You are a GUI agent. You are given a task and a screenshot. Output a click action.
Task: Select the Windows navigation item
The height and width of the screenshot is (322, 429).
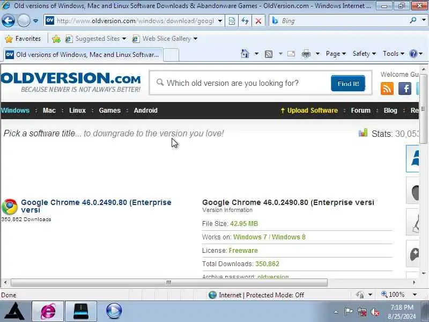point(15,111)
